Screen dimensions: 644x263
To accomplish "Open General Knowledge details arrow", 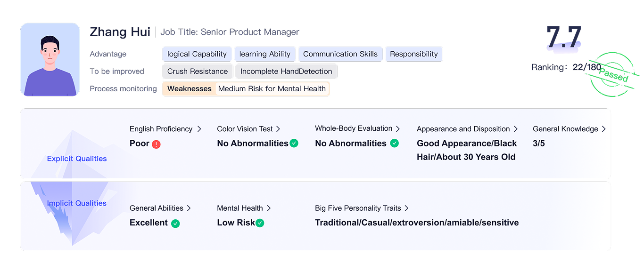I will [603, 129].
